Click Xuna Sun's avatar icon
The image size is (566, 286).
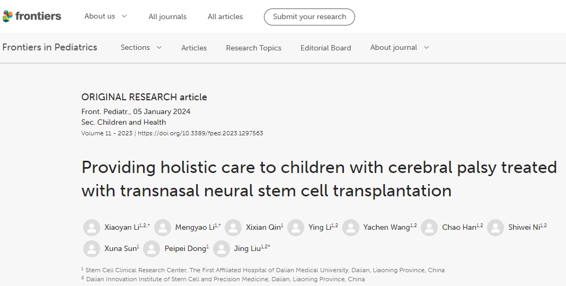(92, 249)
